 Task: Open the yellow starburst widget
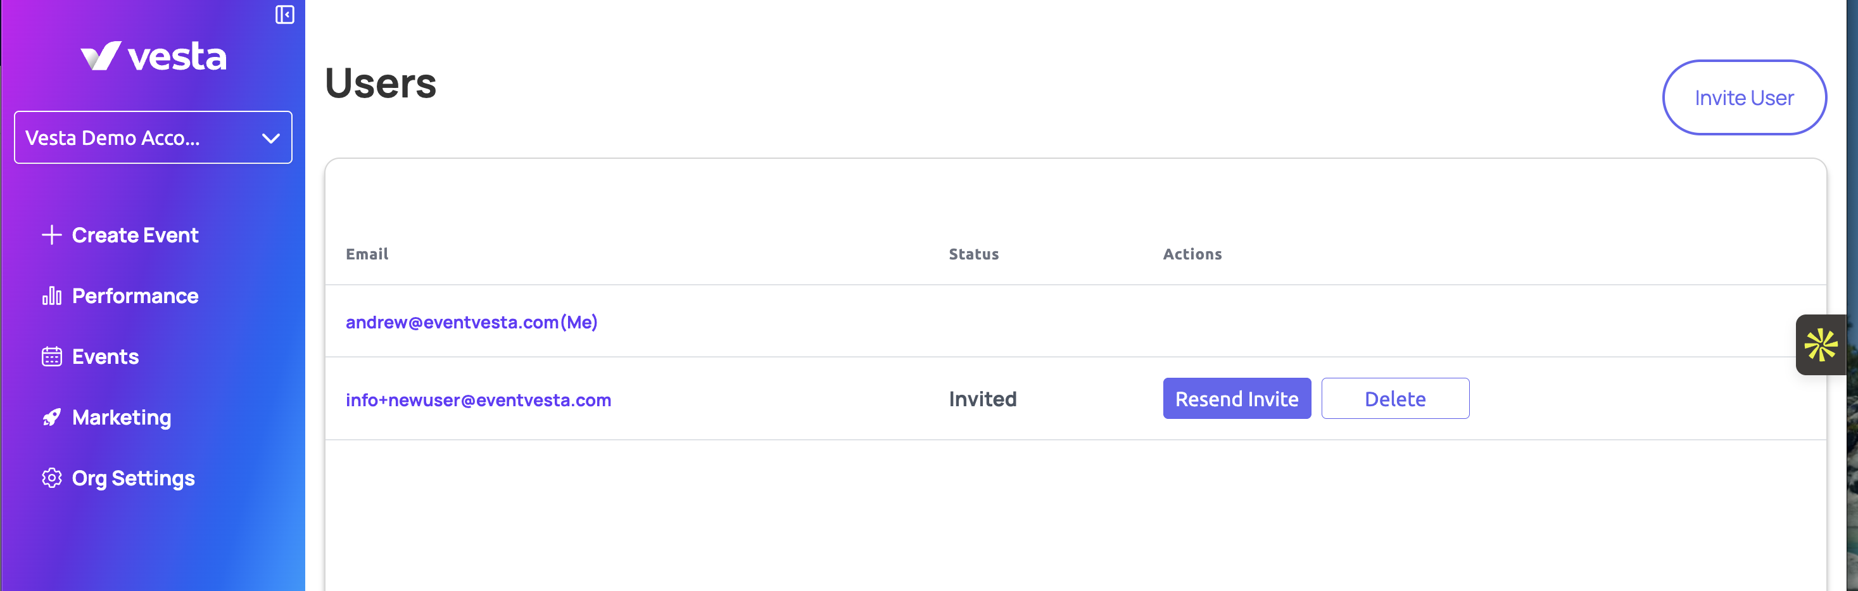1820,344
